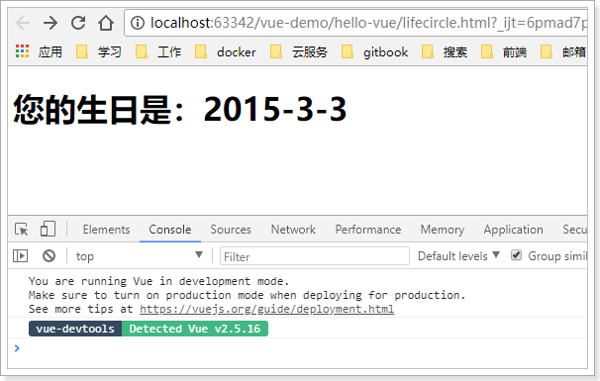Open the Sources tab

pyautogui.click(x=231, y=230)
